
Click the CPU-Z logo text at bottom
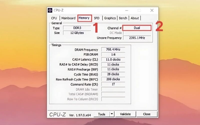[x=57, y=114]
